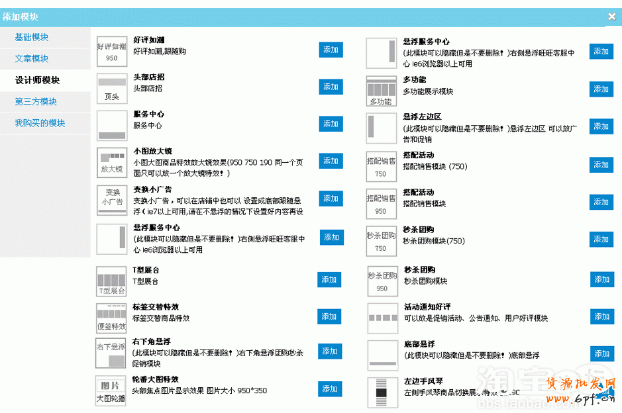The height and width of the screenshot is (413, 622).
Task: Click the T型展台 module thumbnail icon
Action: (x=111, y=281)
